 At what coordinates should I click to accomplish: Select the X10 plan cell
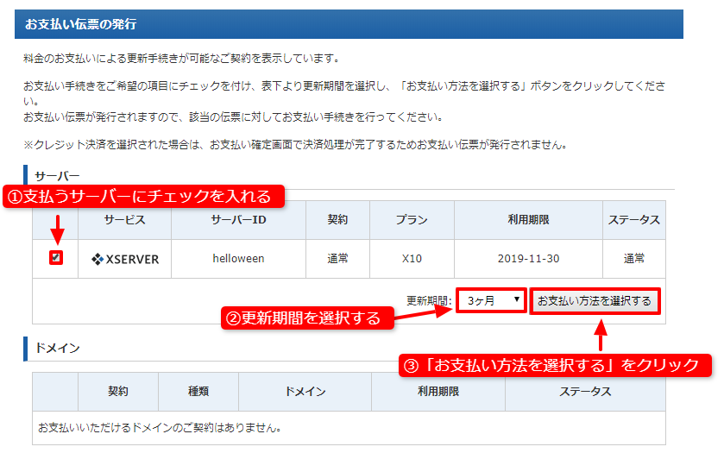(x=412, y=258)
